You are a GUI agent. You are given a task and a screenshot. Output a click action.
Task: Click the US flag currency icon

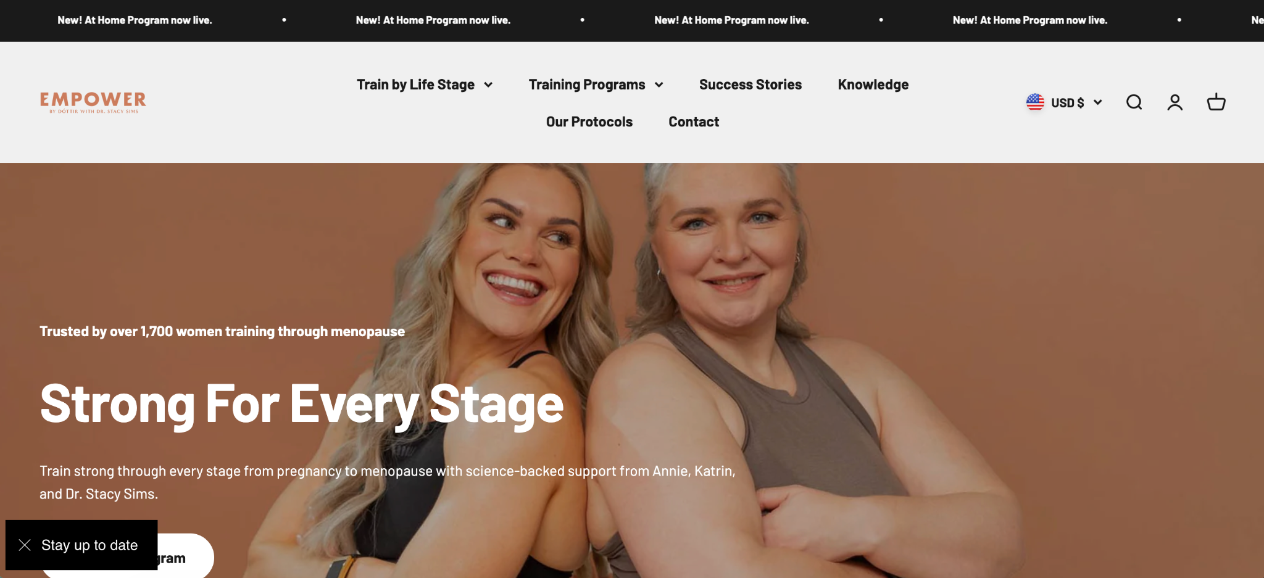click(x=1035, y=102)
